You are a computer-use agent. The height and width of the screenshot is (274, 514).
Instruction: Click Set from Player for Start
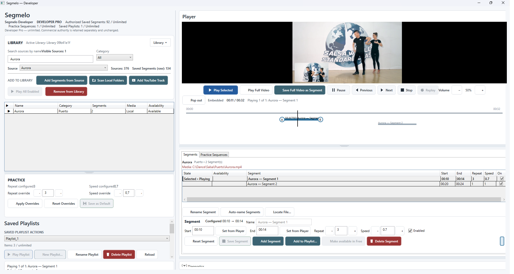pos(230,231)
